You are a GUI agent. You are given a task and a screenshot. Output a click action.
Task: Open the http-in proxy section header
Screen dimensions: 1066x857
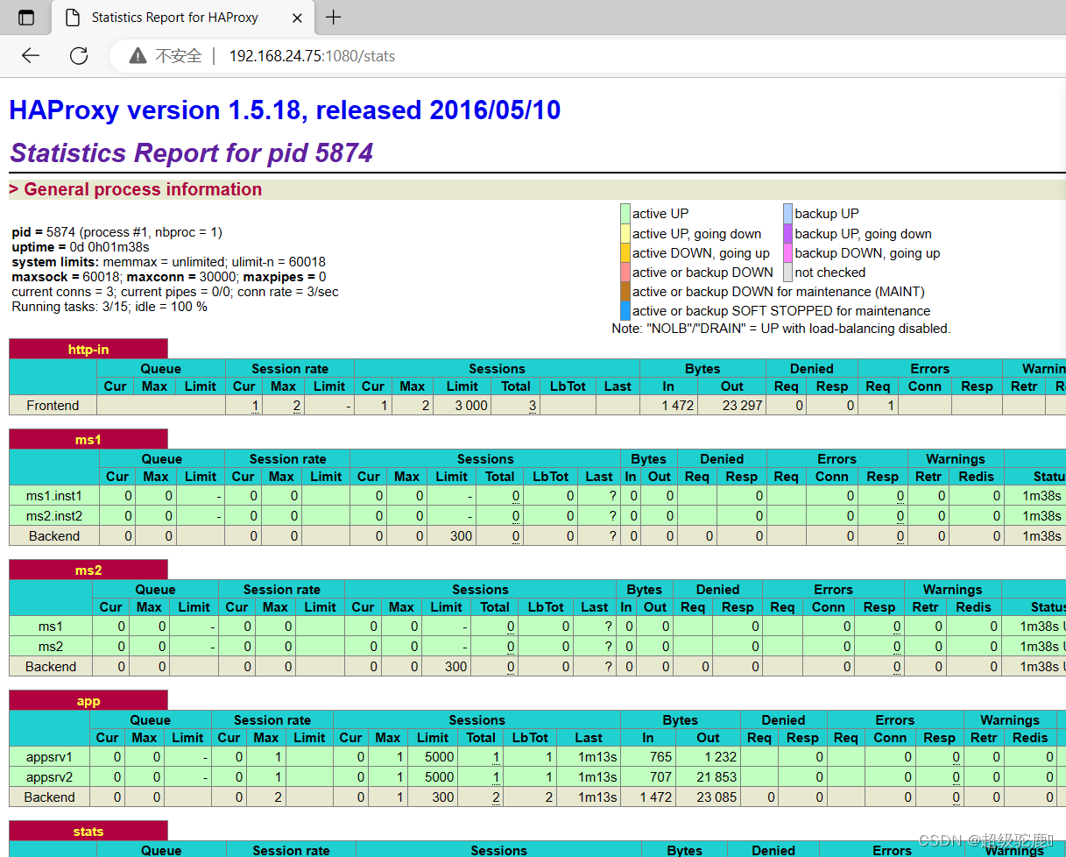88,350
